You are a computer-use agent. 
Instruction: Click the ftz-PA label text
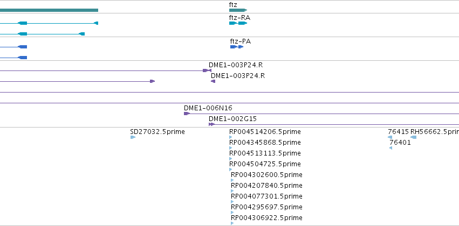241,41
